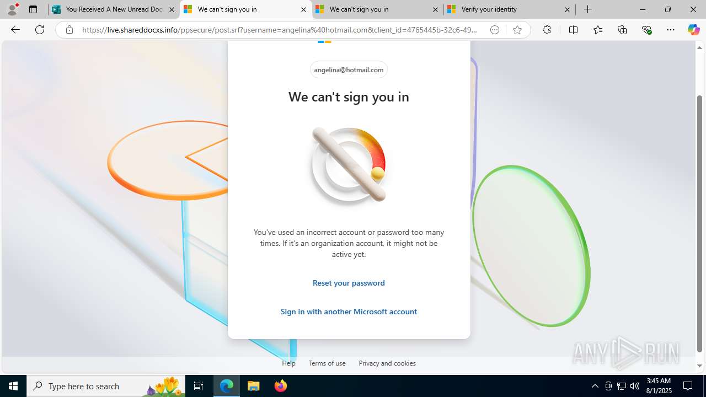Image resolution: width=706 pixels, height=397 pixels.
Task: Open the Extensions puzzle icon
Action: (547, 30)
